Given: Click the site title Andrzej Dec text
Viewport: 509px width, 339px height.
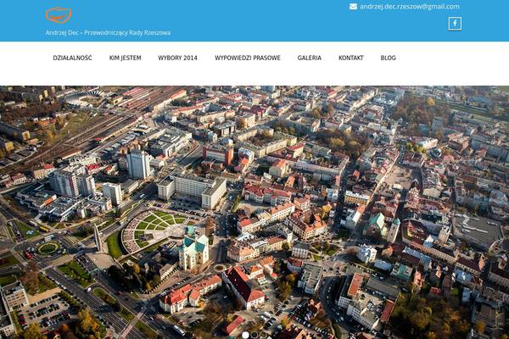Looking at the screenshot, I should coord(108,32).
